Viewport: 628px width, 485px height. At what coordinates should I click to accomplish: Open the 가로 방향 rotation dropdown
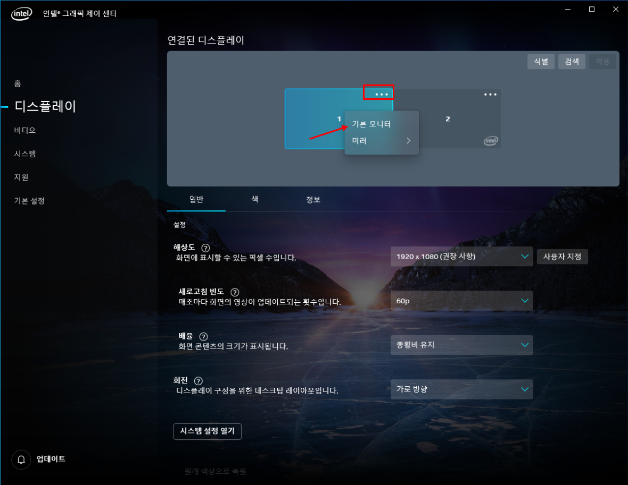tap(461, 389)
